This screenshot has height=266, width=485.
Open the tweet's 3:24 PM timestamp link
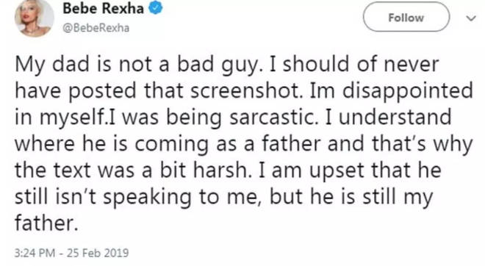pyautogui.click(x=35, y=253)
